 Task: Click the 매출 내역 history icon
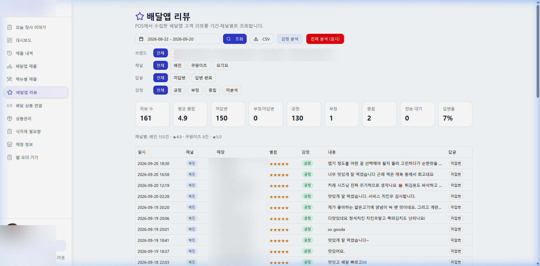pyautogui.click(x=10, y=53)
